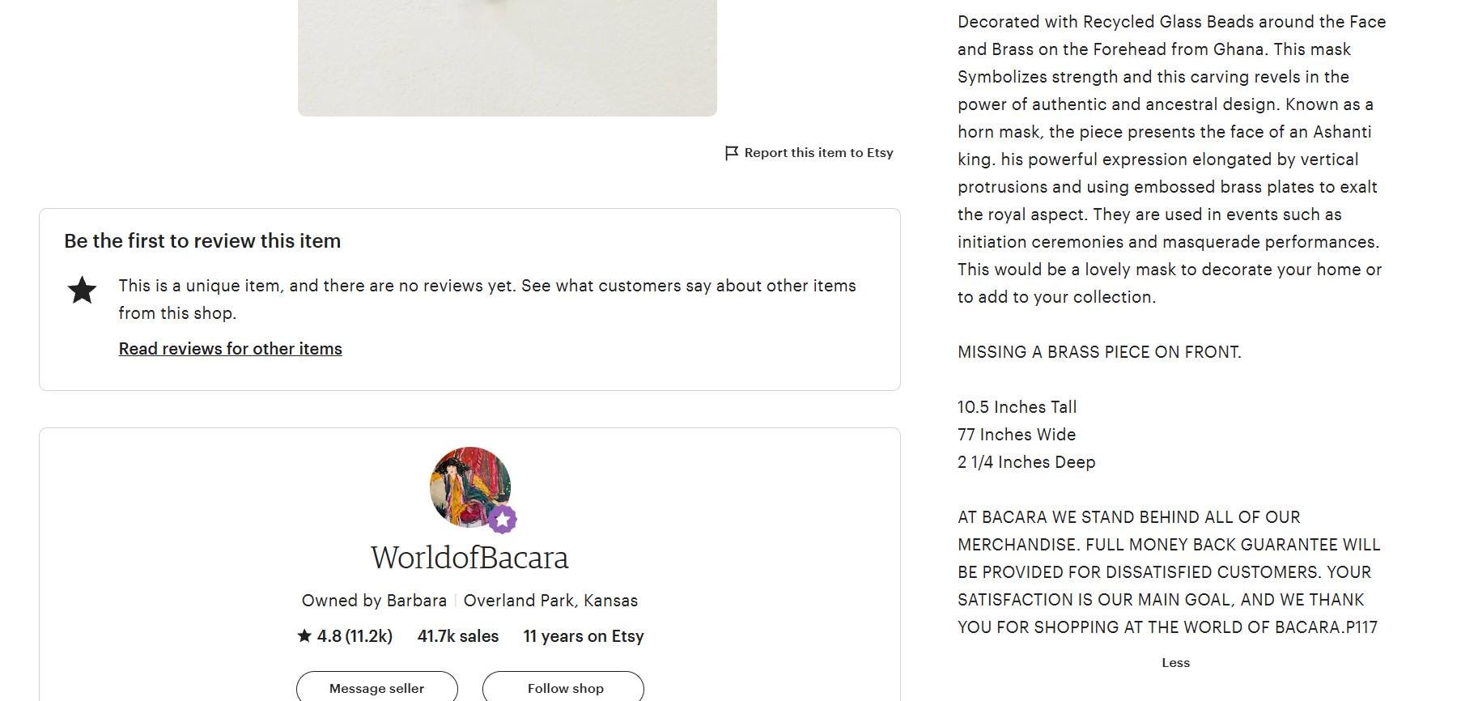Click the 41.7k sales figure
The width and height of the screenshot is (1478, 701).
tap(458, 636)
